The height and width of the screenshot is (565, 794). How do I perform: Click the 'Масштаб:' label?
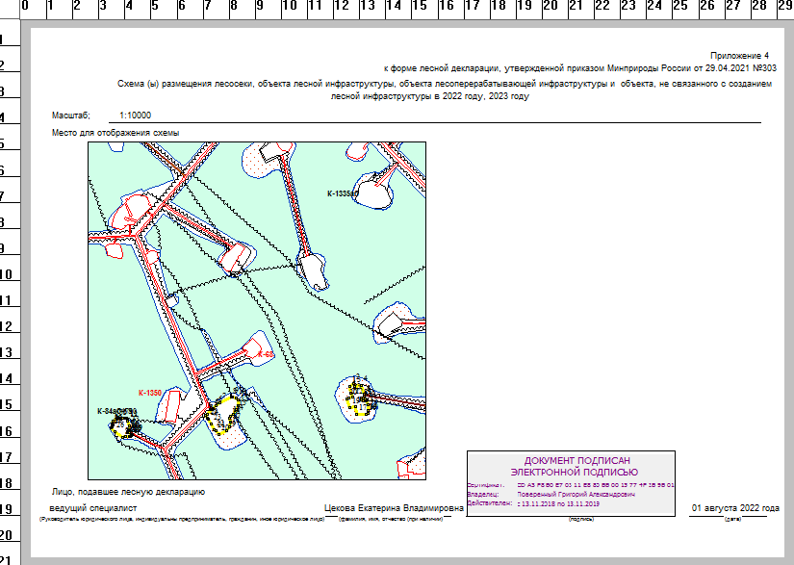[70, 115]
